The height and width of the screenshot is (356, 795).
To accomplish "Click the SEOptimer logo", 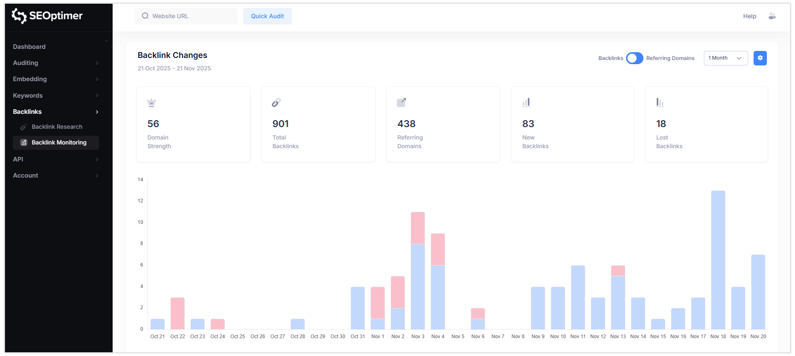I will pos(47,16).
